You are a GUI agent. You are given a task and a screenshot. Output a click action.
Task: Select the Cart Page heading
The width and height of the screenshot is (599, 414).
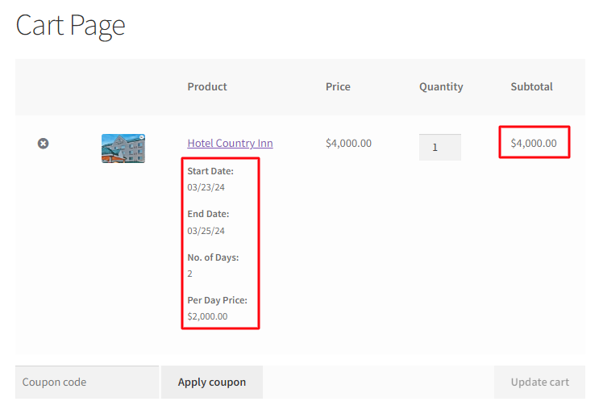[x=70, y=26]
